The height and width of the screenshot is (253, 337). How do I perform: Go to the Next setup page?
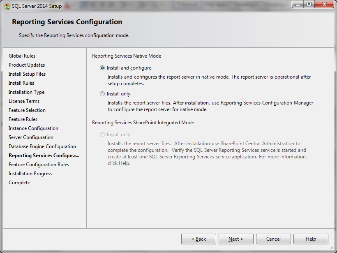click(236, 239)
